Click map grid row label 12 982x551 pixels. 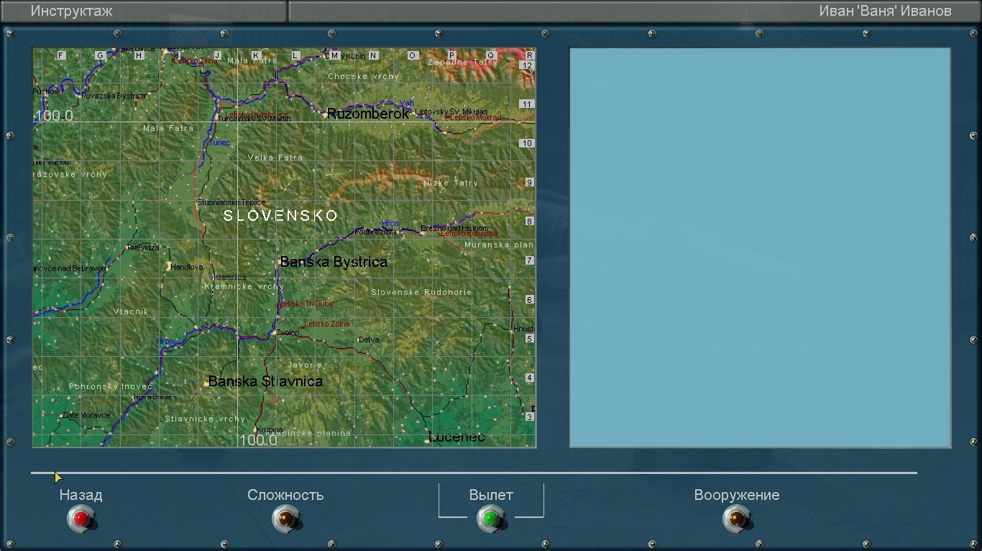pyautogui.click(x=527, y=65)
